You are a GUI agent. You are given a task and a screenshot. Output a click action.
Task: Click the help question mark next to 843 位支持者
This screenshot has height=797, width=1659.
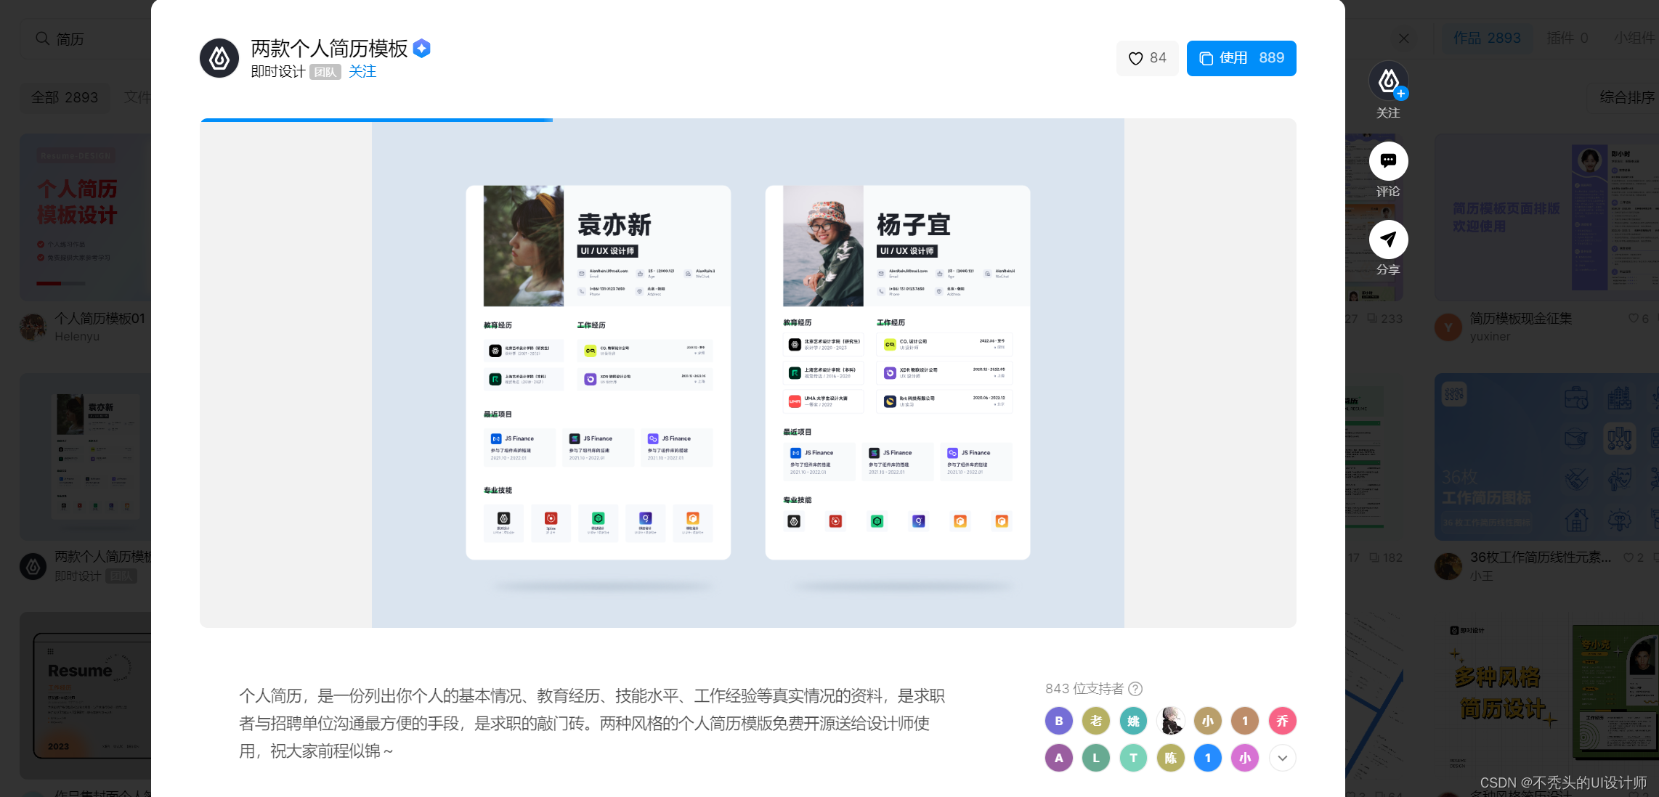1136,689
